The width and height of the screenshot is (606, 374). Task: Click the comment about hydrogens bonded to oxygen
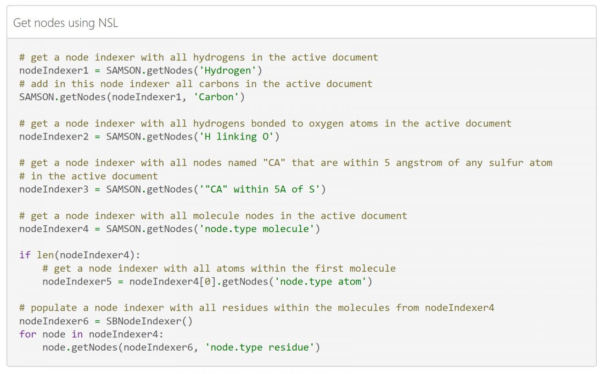coord(265,123)
